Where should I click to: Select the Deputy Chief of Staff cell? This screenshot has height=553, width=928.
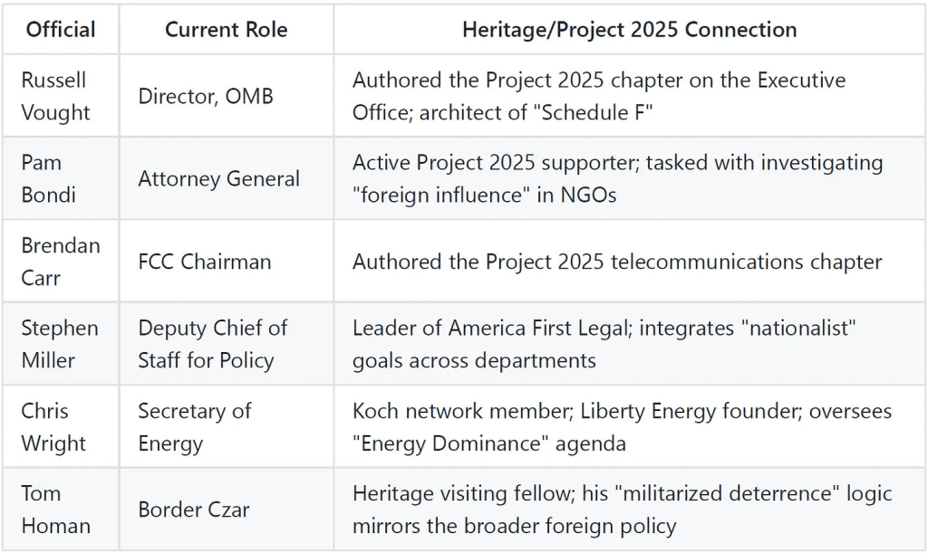(212, 344)
